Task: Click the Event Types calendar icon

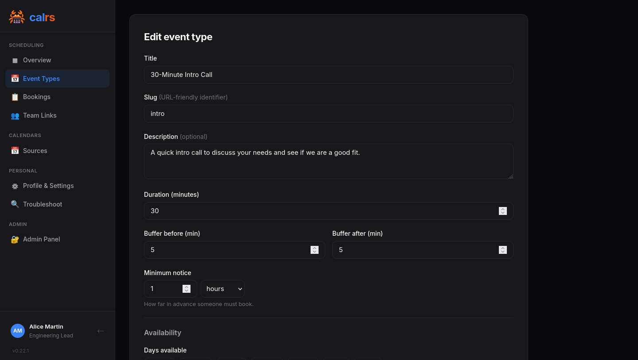Action: coord(15,78)
